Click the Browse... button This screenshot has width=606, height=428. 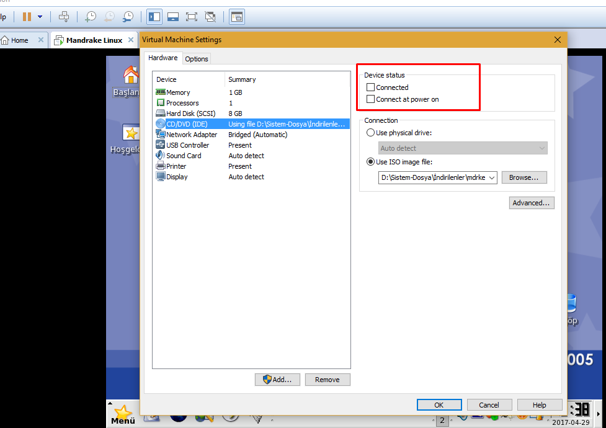(524, 177)
